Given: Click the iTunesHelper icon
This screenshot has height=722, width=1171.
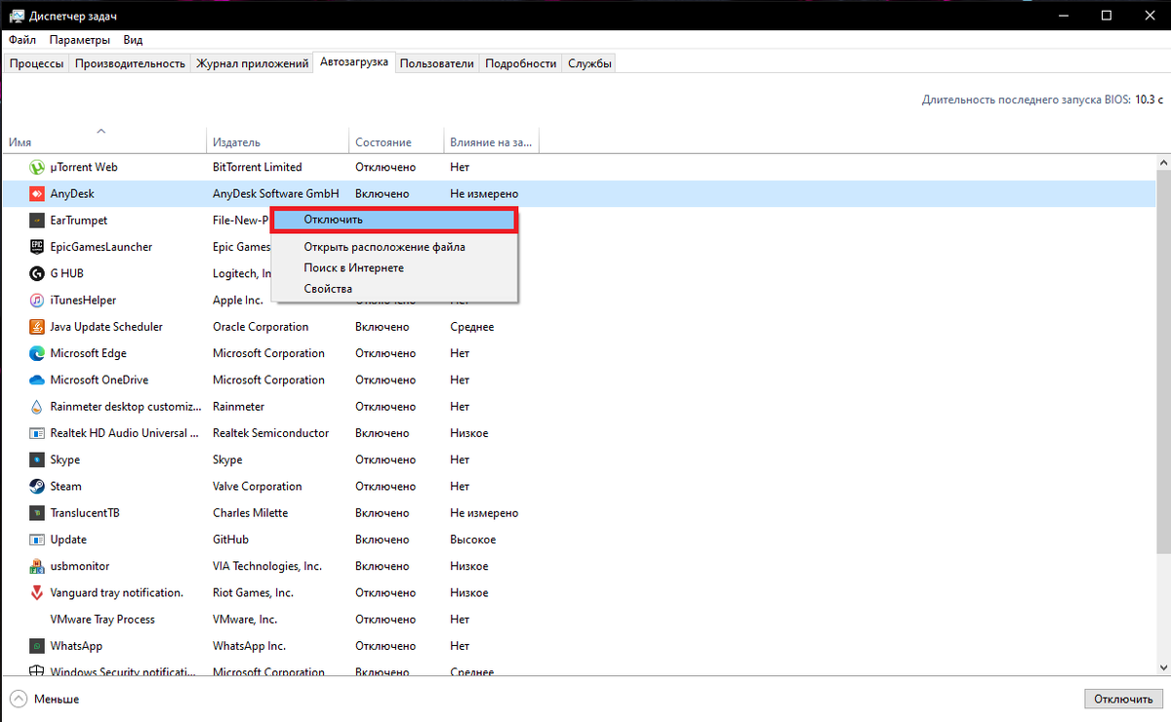Looking at the screenshot, I should tap(37, 300).
